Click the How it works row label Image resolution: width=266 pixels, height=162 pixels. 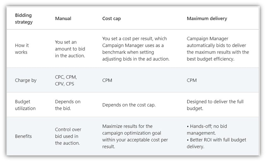(22, 49)
